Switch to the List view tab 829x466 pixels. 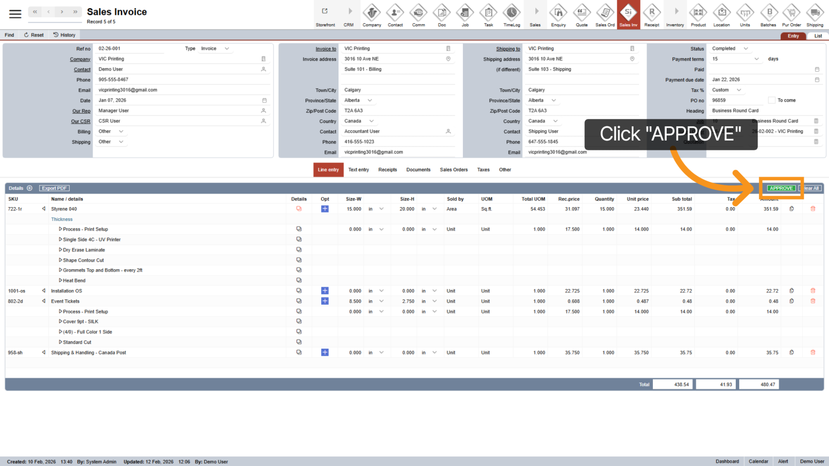click(818, 36)
